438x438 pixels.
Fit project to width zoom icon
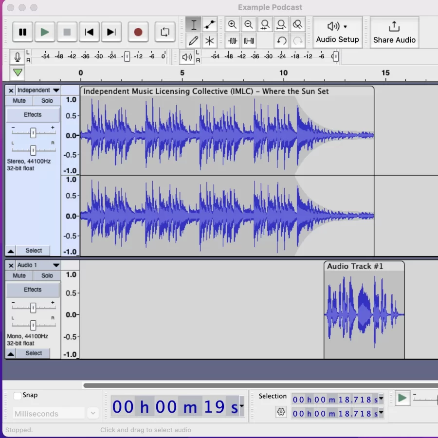[281, 25]
